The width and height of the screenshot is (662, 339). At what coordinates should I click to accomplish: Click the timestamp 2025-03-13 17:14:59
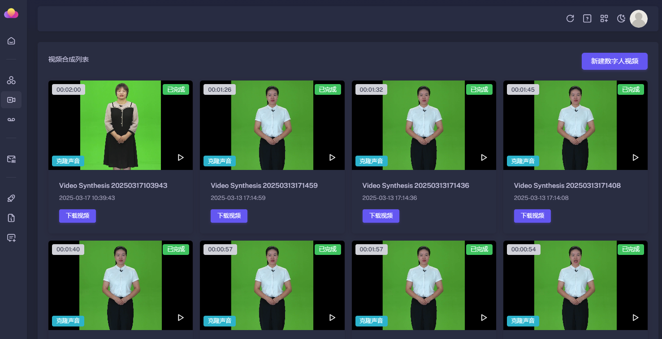tap(238, 198)
